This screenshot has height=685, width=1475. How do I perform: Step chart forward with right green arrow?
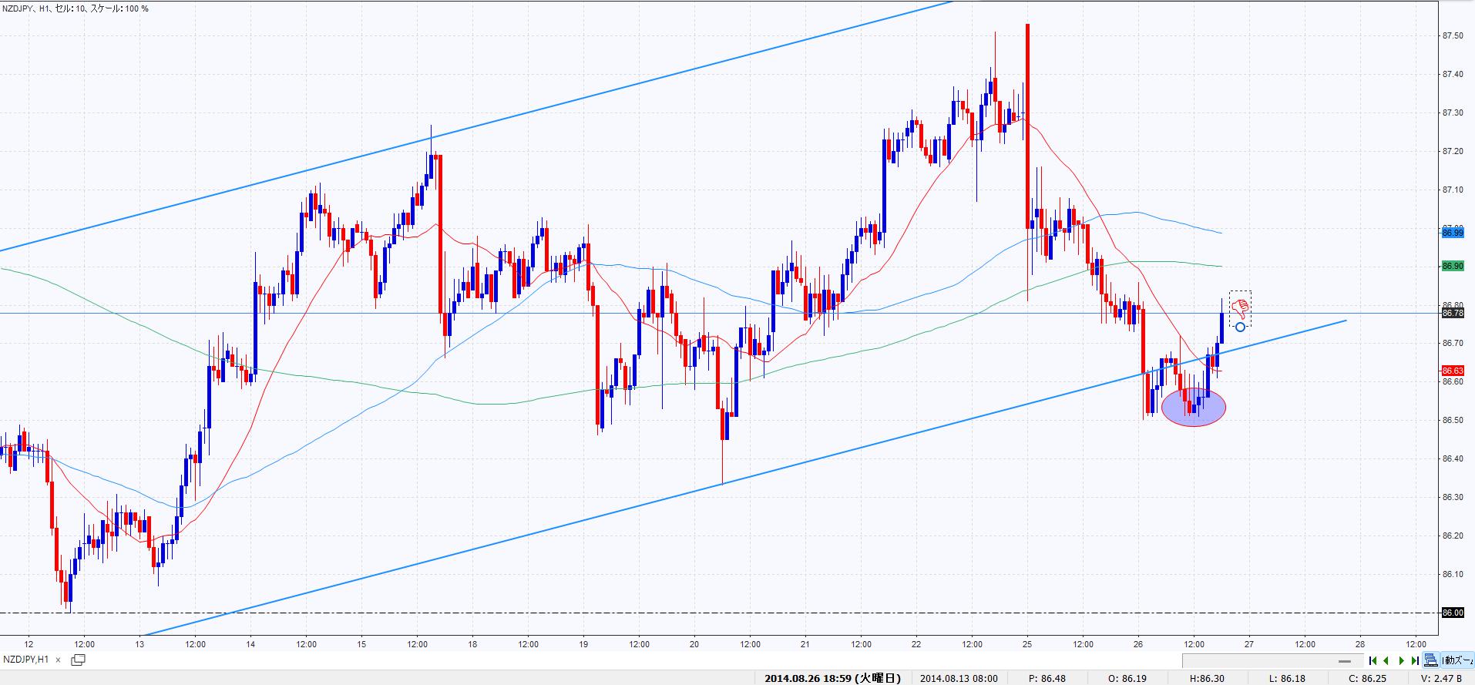click(x=1402, y=660)
